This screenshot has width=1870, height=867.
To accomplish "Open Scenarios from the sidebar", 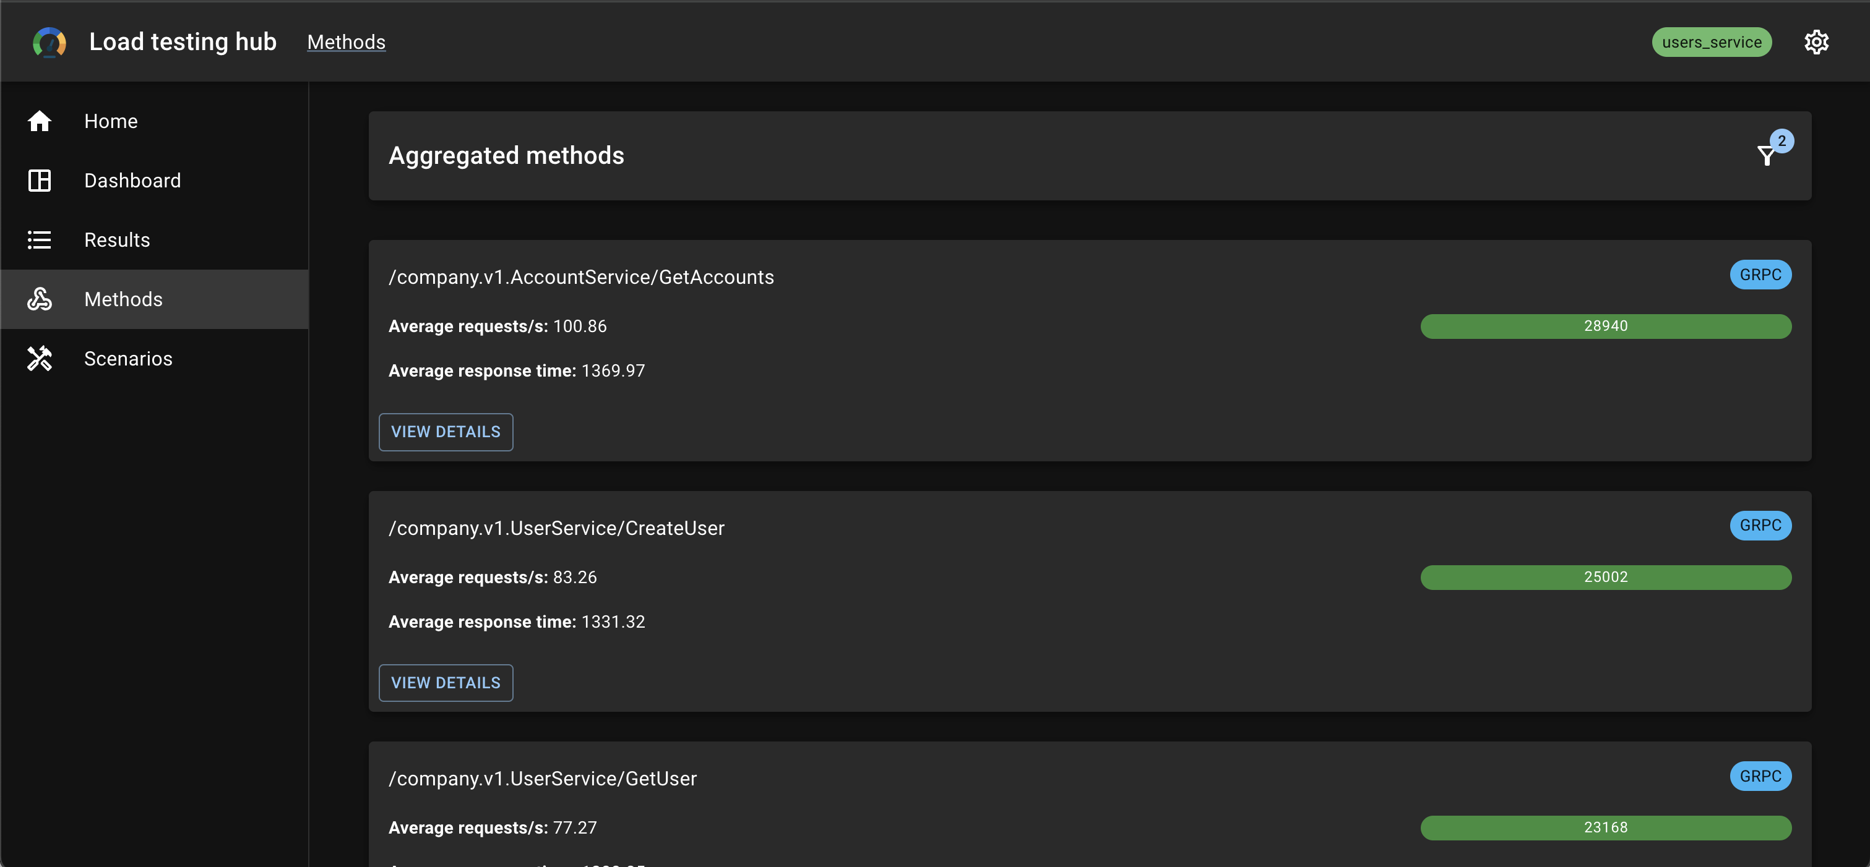I will click(155, 359).
